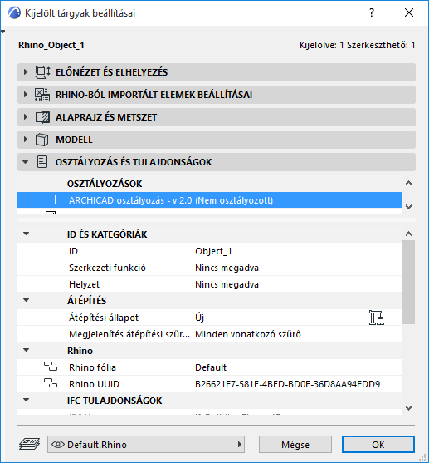Click Szerkezeti funkció value Nincs megadva
This screenshot has height=463, width=429.
[x=227, y=268]
